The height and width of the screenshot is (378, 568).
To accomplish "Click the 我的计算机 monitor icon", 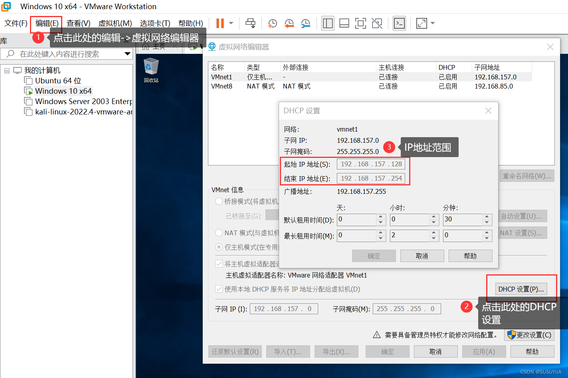I will point(18,71).
